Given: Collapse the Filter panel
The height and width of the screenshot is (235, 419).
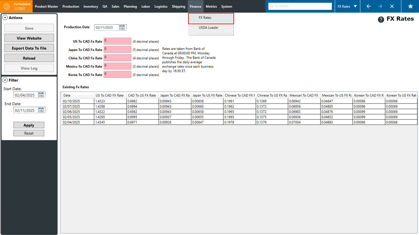Looking at the screenshot, I should pyautogui.click(x=5, y=80).
